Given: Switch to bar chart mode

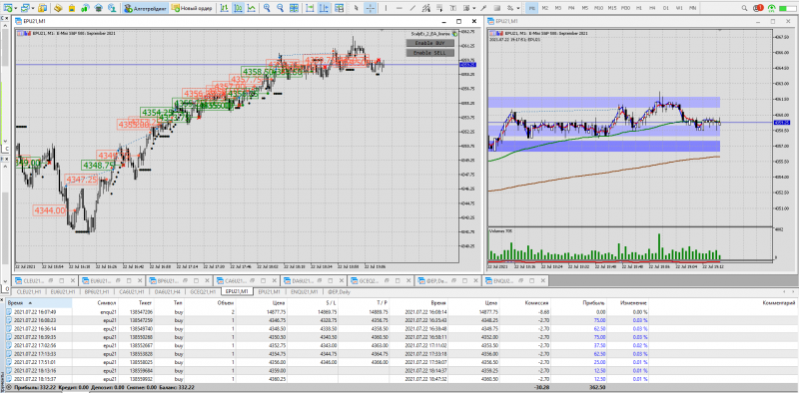Looking at the screenshot, I should click(224, 8).
